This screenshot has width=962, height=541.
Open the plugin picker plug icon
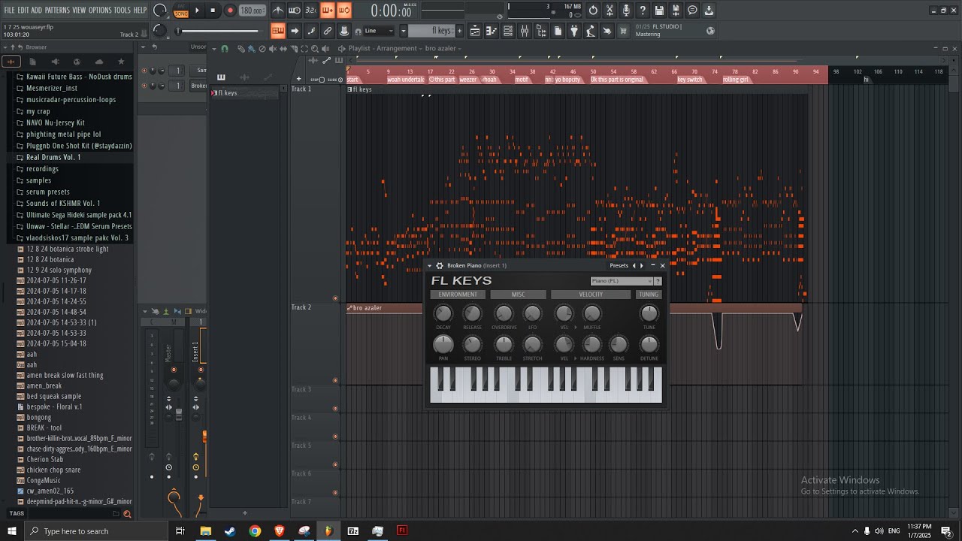[x=574, y=31]
